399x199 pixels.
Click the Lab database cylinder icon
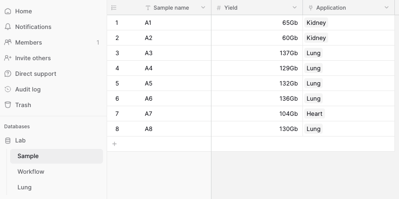pyautogui.click(x=8, y=141)
